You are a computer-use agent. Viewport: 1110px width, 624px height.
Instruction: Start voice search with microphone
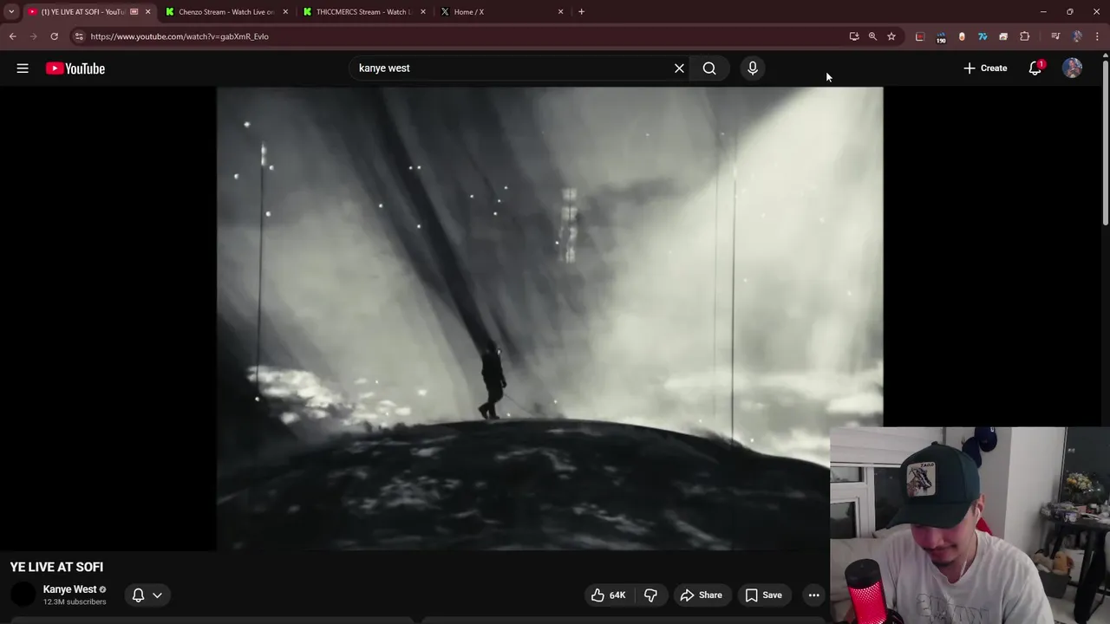(x=753, y=68)
